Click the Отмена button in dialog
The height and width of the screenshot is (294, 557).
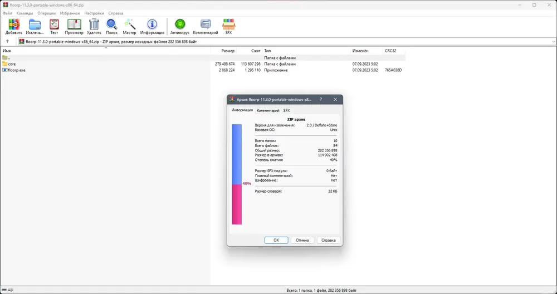point(302,240)
